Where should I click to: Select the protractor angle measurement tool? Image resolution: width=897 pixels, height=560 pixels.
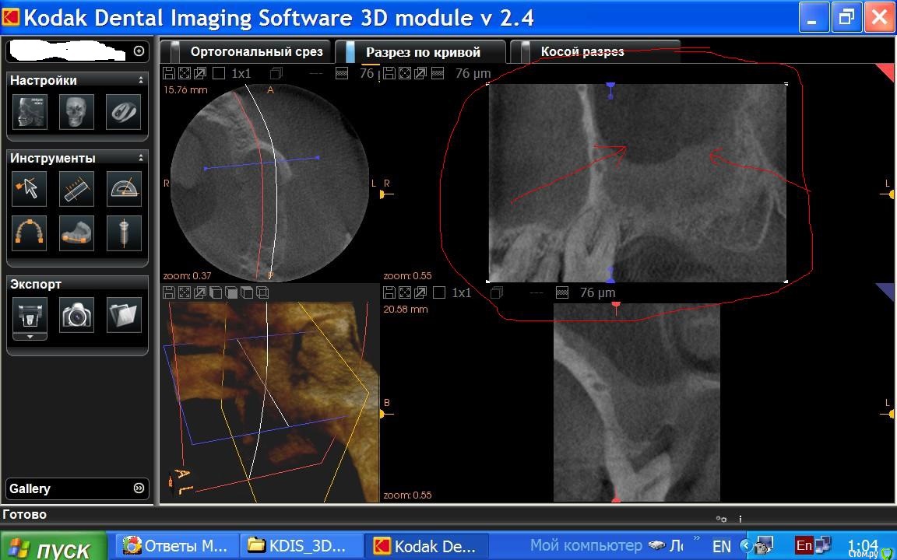click(123, 188)
